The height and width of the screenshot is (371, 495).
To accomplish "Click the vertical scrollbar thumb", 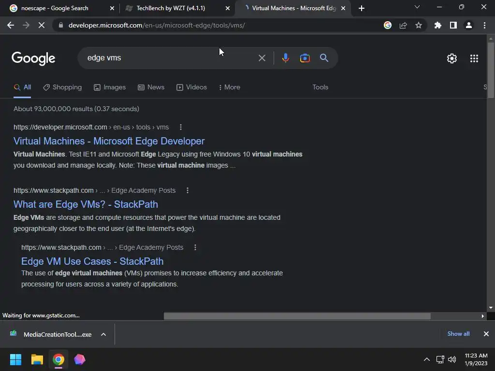I will tap(491, 70).
